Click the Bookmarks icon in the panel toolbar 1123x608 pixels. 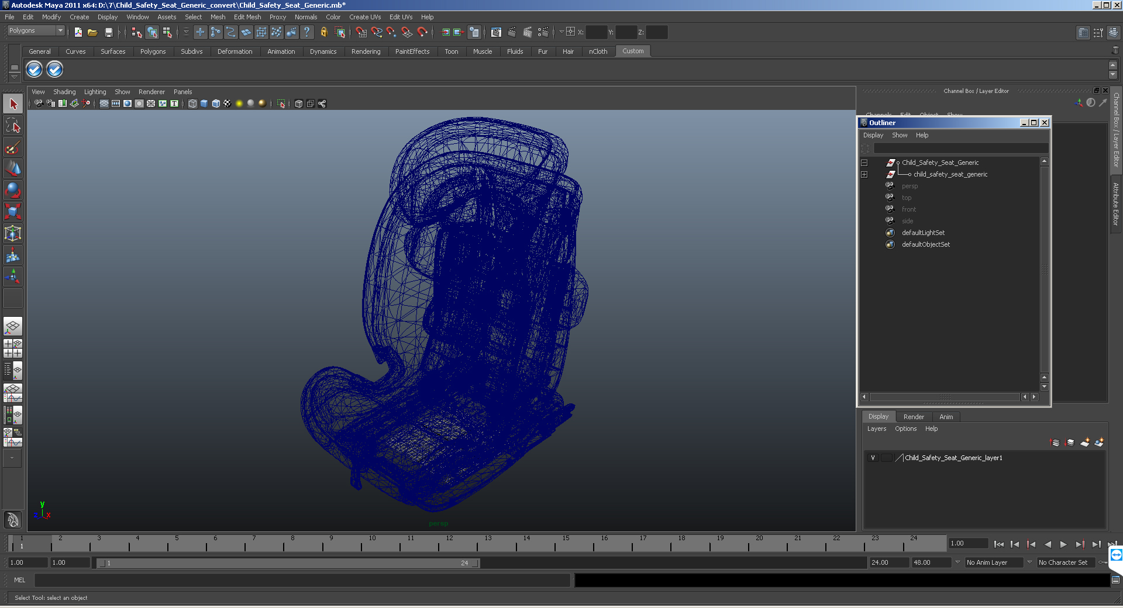tap(62, 103)
